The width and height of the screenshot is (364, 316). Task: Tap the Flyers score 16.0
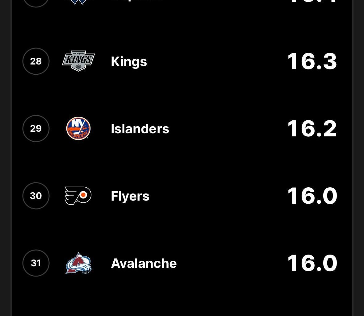click(x=312, y=195)
